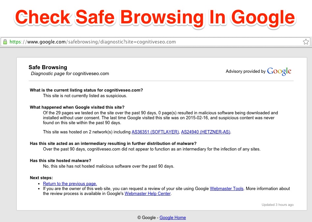Open the AS24940 (HETZNER-AS) network link

[x=205, y=132]
